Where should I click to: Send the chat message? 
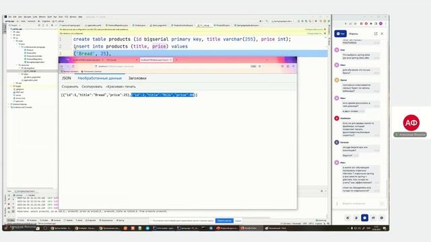point(382,204)
